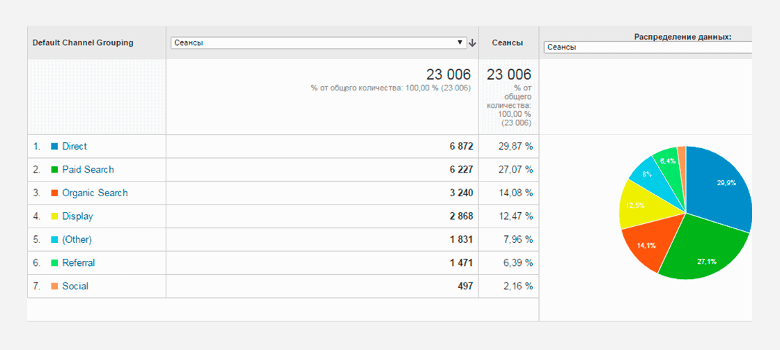Open the Paid Search channel link
This screenshot has height=350, width=780.
(88, 170)
